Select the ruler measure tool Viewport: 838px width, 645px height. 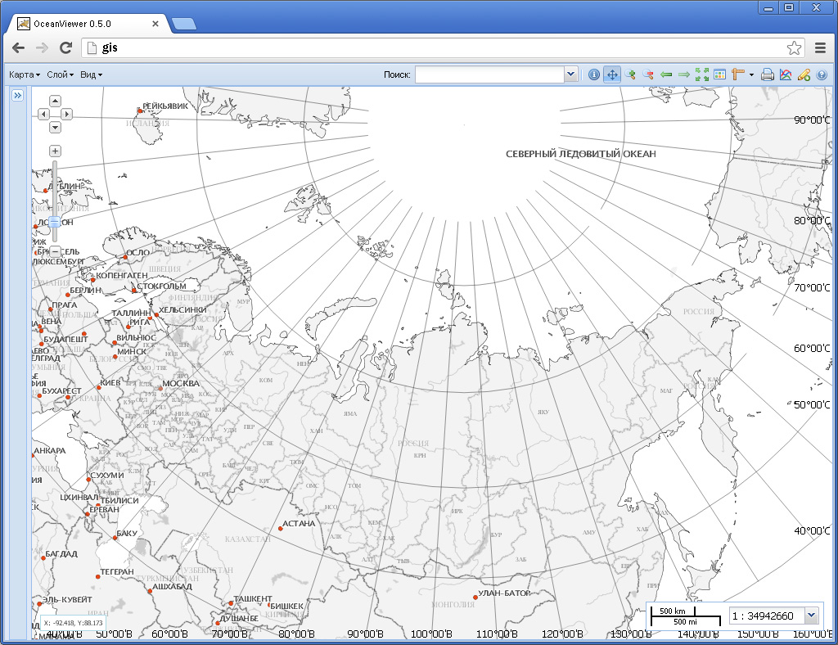[738, 74]
